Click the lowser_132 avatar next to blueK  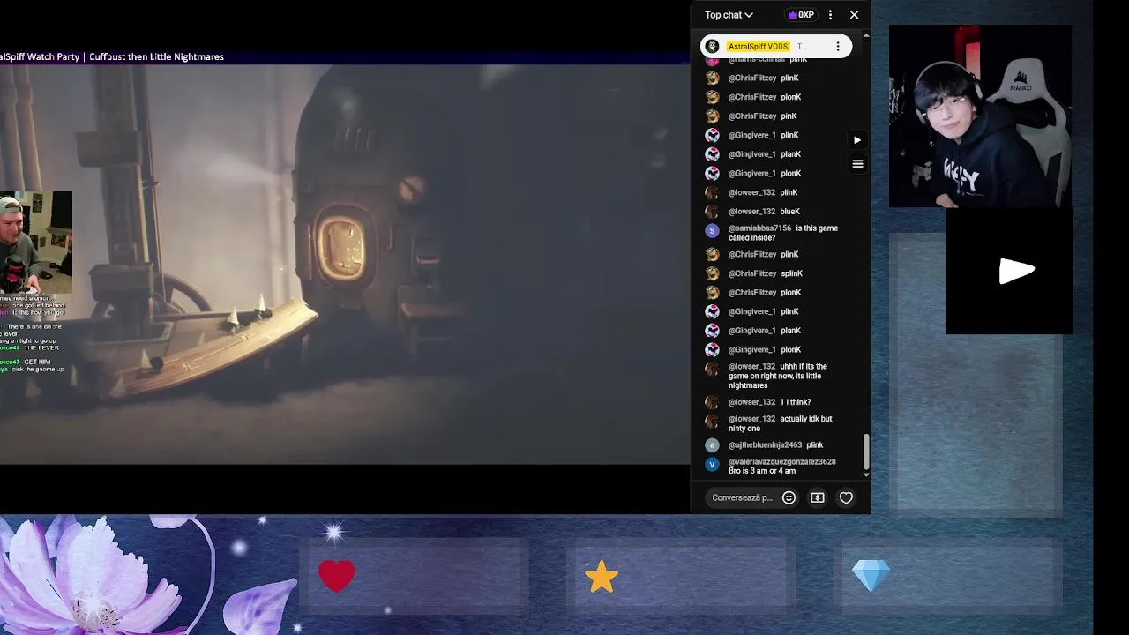[713, 212]
